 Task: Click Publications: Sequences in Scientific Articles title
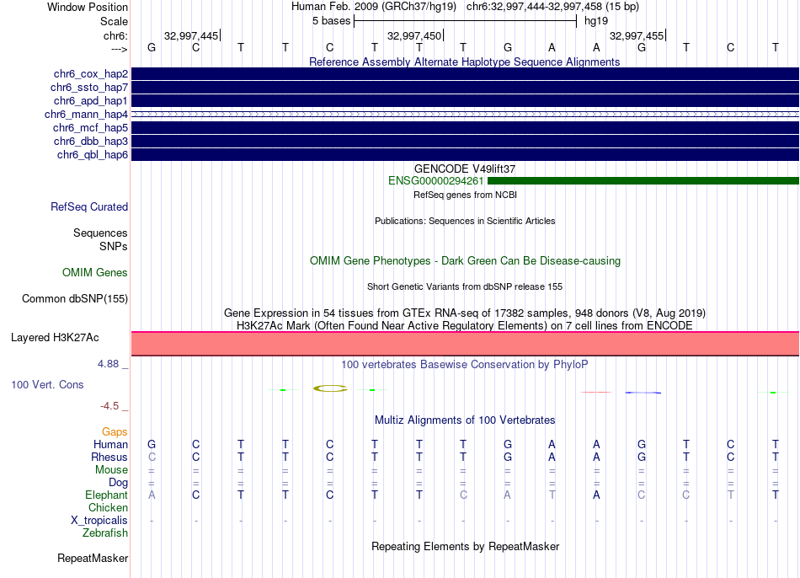click(465, 221)
